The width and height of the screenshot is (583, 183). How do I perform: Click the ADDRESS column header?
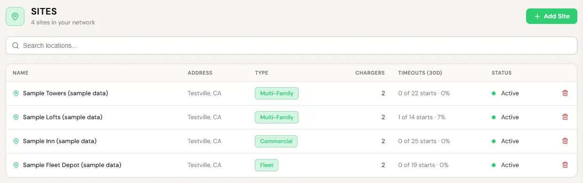tap(200, 73)
